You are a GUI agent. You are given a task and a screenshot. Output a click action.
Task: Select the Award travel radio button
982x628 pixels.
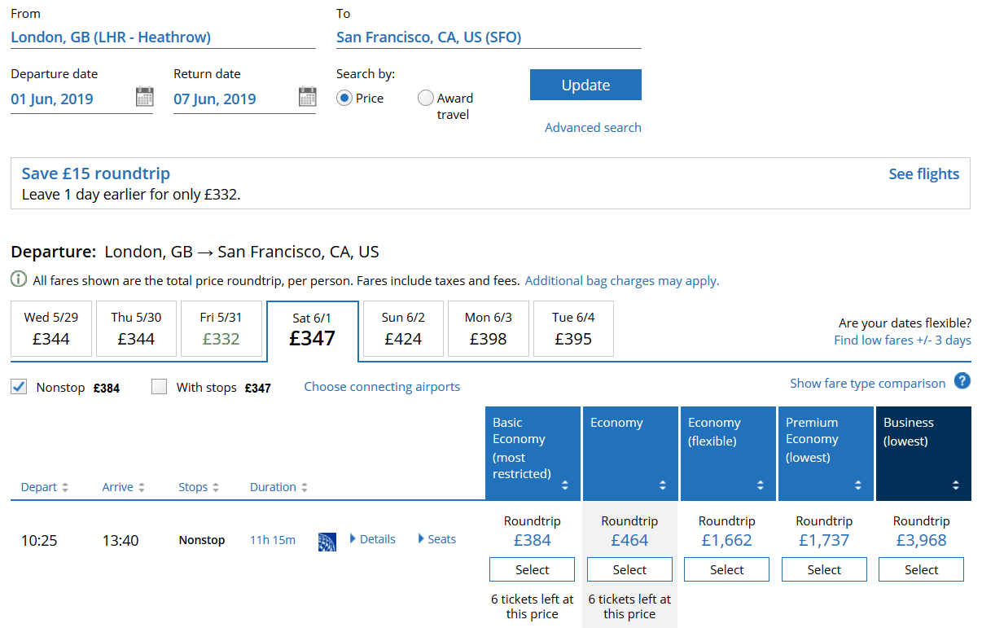(426, 99)
